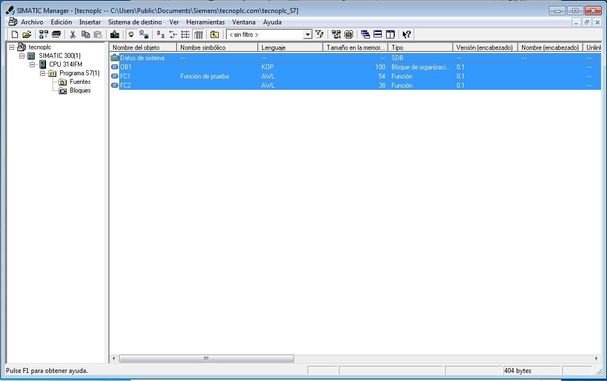
Task: Sort by the Tamaño en la memoria column
Action: click(x=355, y=47)
